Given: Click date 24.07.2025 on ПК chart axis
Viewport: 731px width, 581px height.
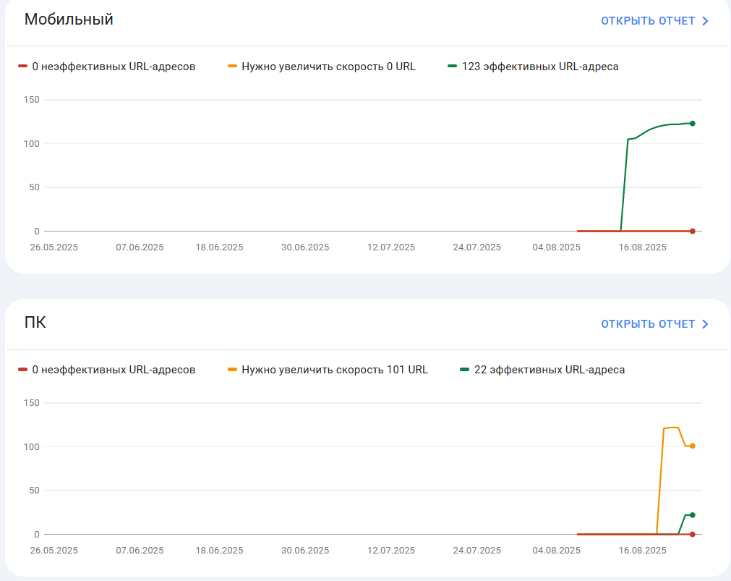Looking at the screenshot, I should (x=477, y=551).
